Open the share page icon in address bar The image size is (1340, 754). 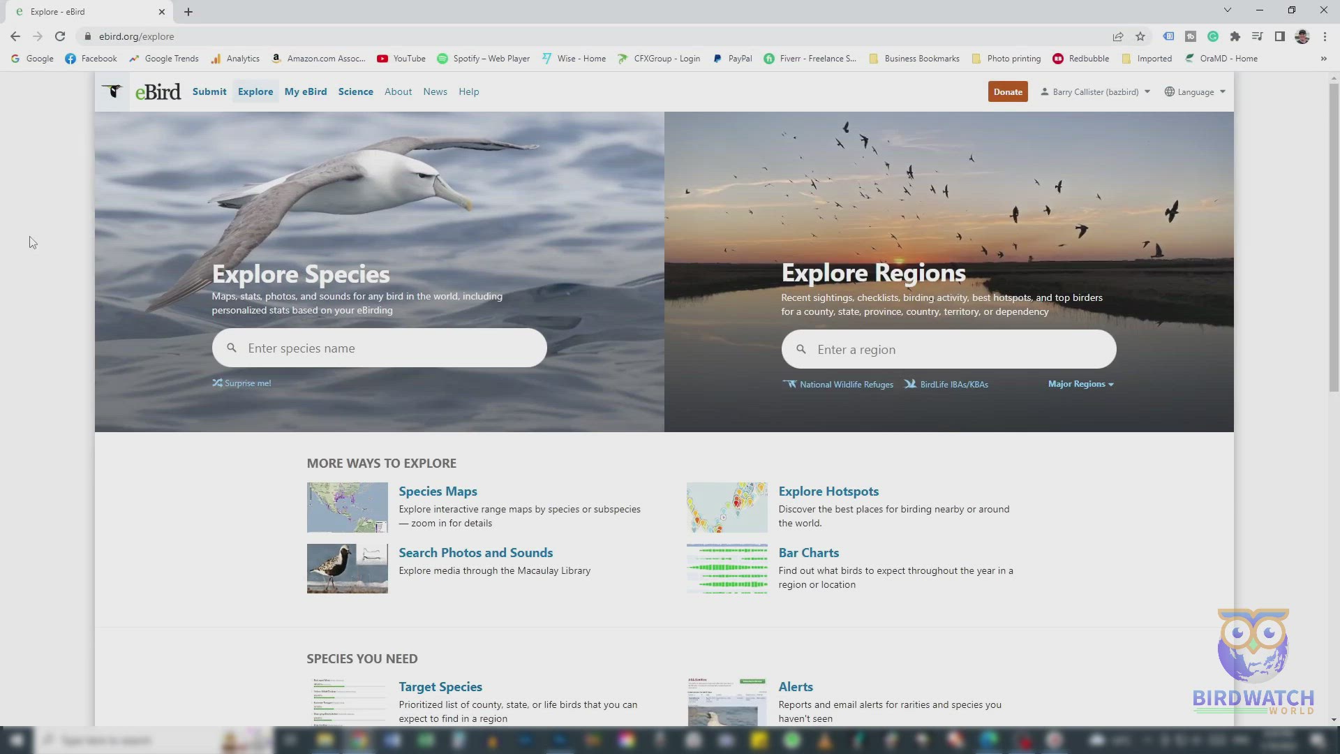(x=1118, y=36)
